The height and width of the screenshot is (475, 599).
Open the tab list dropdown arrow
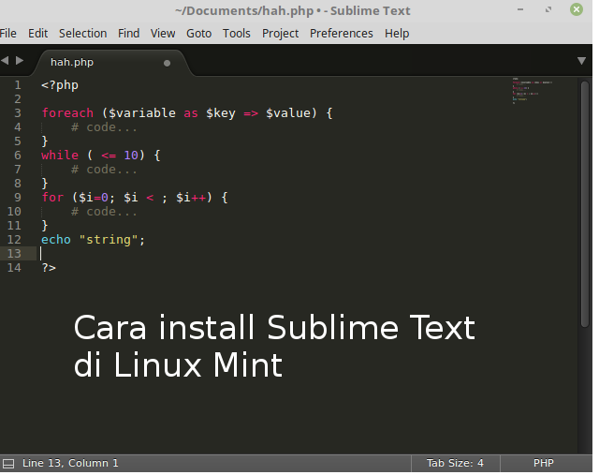click(581, 61)
